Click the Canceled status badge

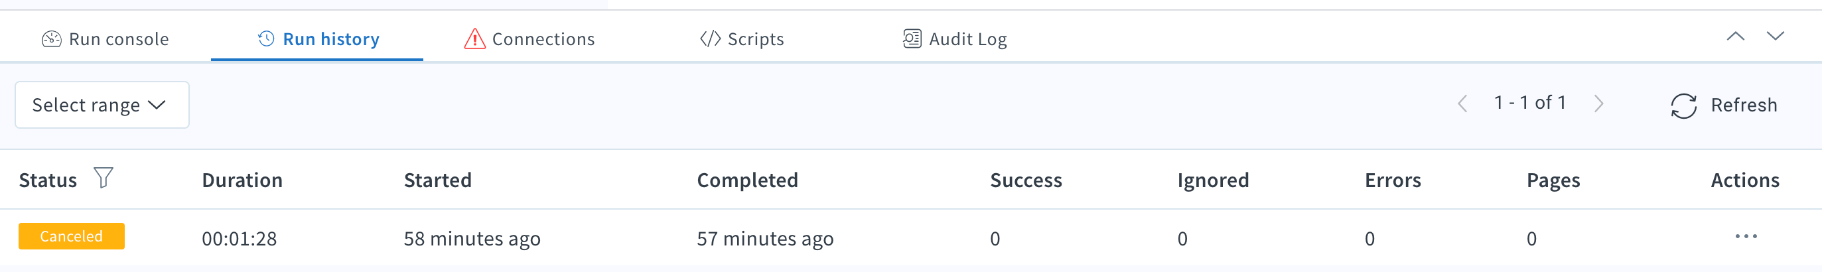tap(72, 236)
